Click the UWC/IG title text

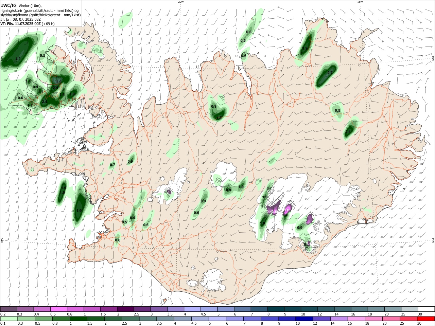(8, 6)
